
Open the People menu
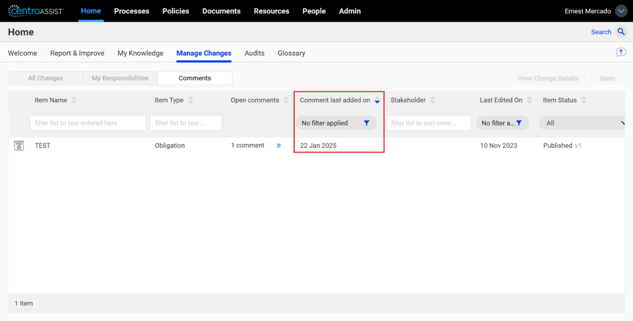click(x=314, y=11)
